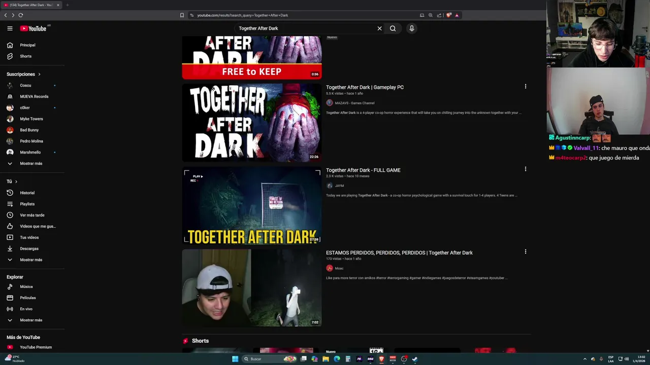The width and height of the screenshot is (650, 365).
Task: Play the ESTAMOS PERDIDOS video thumbnail
Action: [252, 287]
